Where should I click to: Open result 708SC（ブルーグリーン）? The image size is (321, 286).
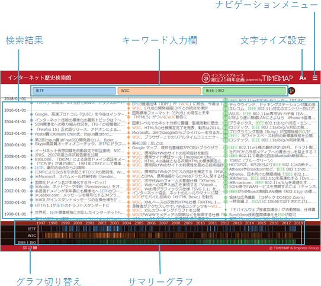click(251, 160)
